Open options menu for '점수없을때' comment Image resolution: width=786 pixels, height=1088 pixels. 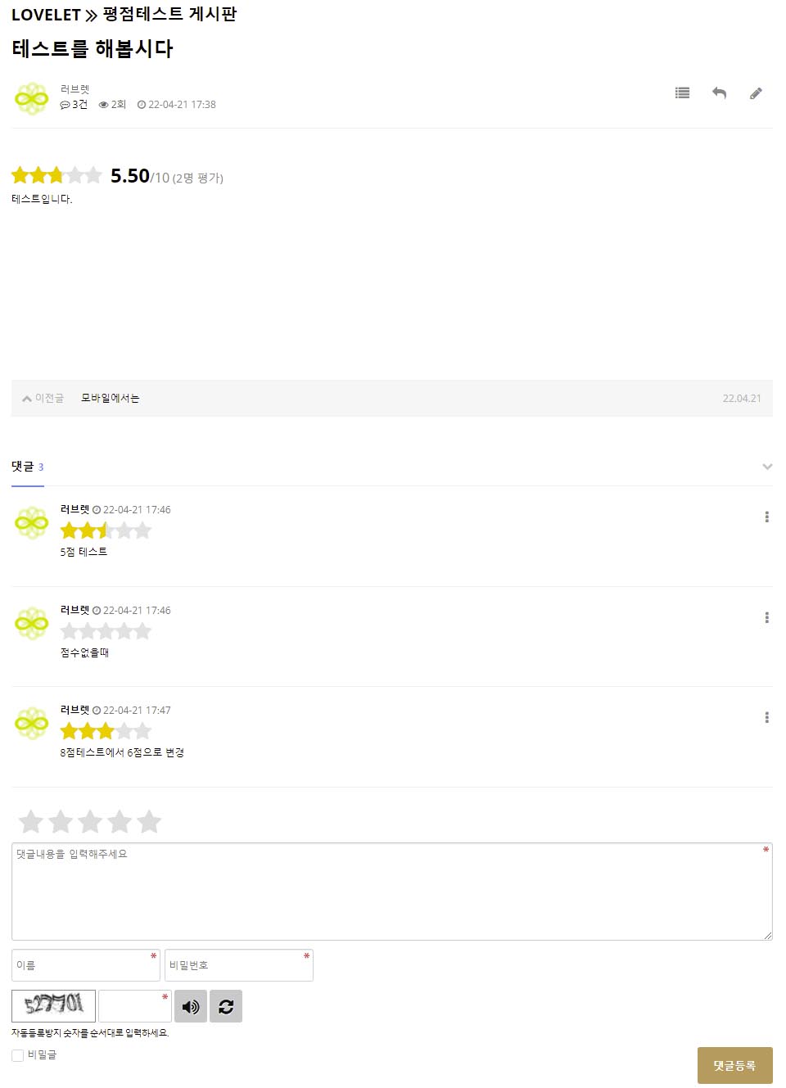(x=766, y=617)
